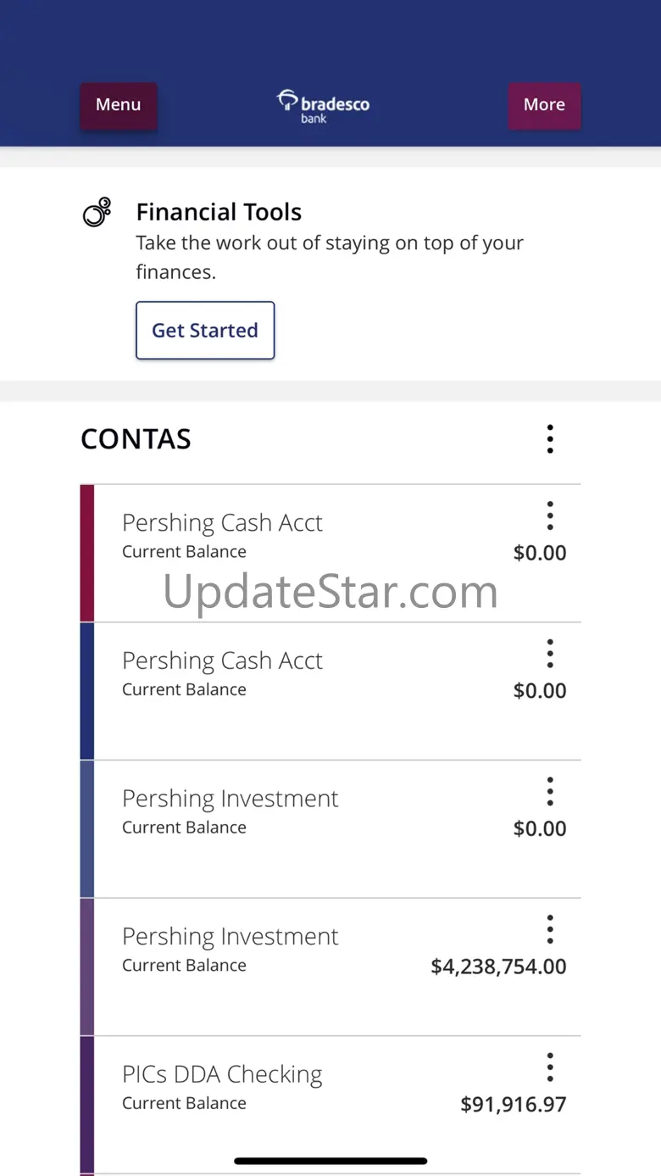
Task: Tap the $91,916.97 checking balance
Action: tap(514, 1104)
